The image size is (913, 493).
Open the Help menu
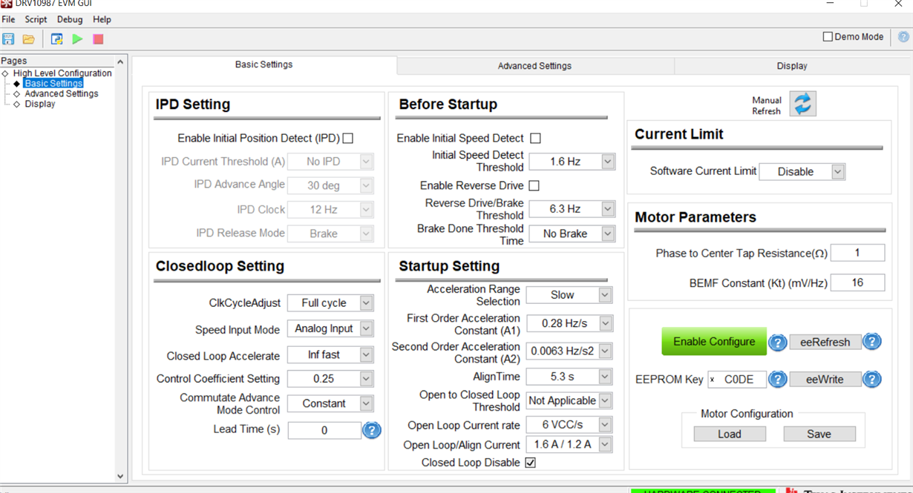click(102, 19)
